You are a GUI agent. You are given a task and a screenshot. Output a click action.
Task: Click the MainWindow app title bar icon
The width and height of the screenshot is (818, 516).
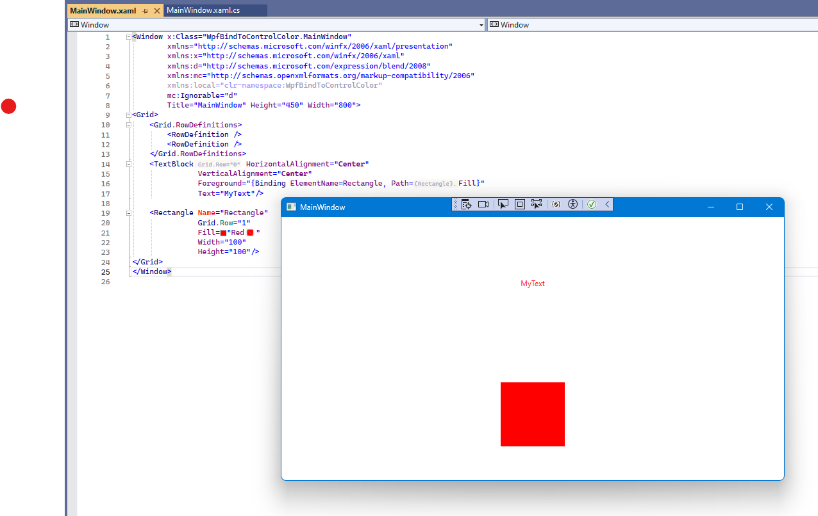pos(291,207)
